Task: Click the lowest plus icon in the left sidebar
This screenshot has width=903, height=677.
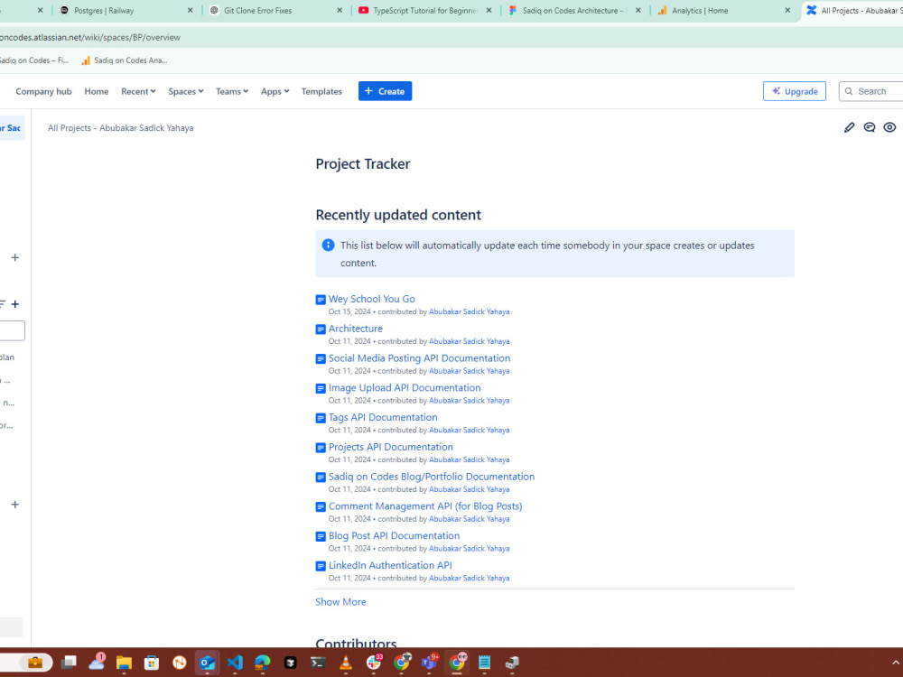Action: [x=15, y=505]
